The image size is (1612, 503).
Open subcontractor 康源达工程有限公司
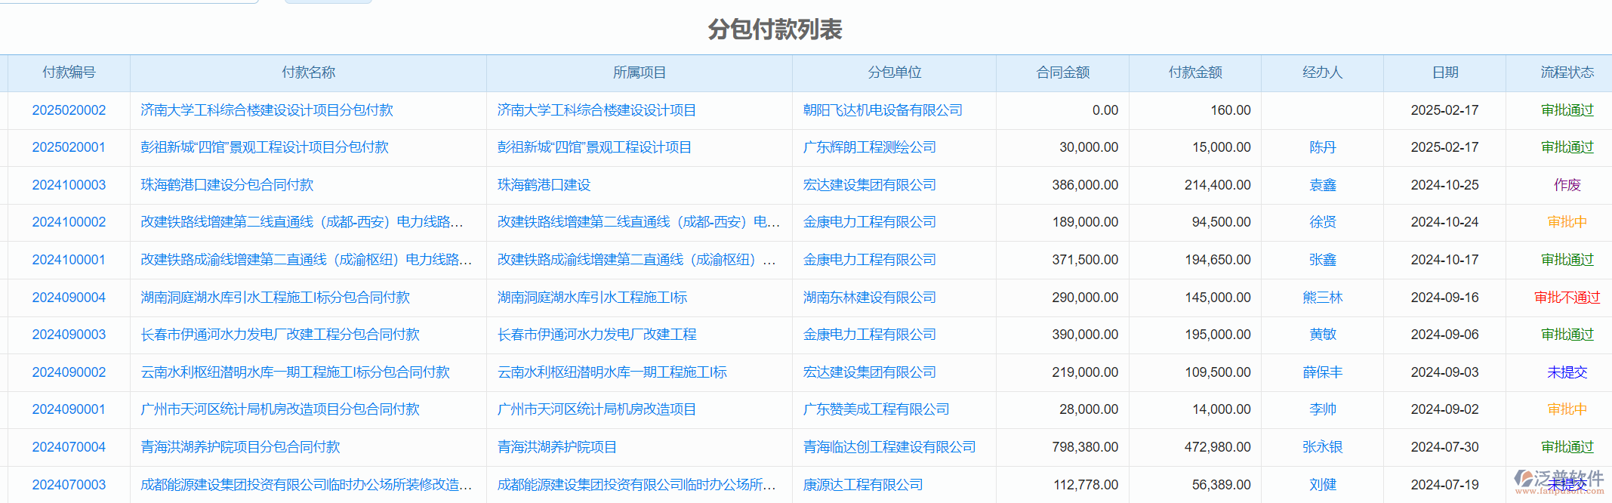[863, 485]
